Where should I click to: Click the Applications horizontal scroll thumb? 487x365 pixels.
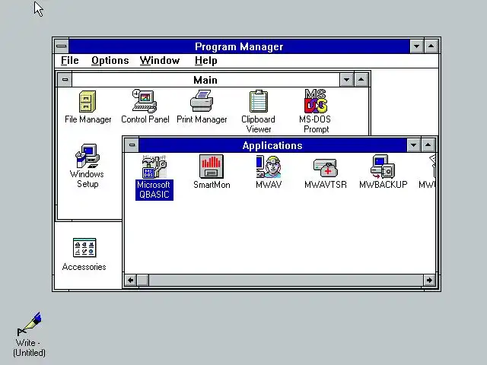pyautogui.click(x=142, y=281)
